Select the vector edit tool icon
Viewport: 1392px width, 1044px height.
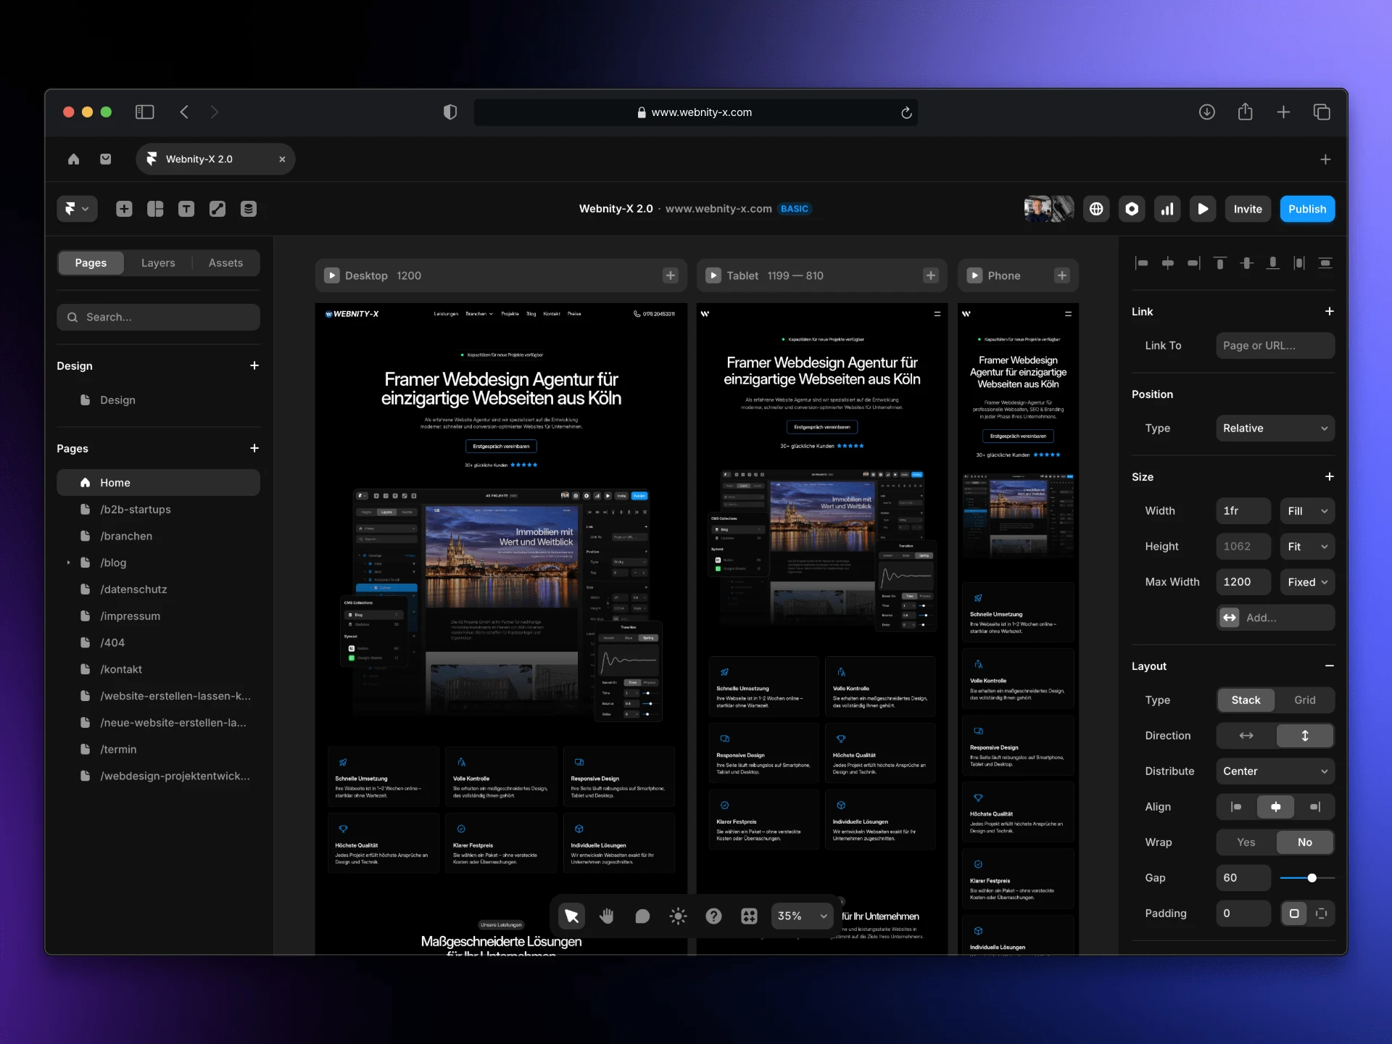point(217,209)
